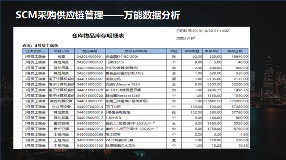Click the 225000.00 unit price cell
This screenshot has width=286, height=160.
pos(212,101)
